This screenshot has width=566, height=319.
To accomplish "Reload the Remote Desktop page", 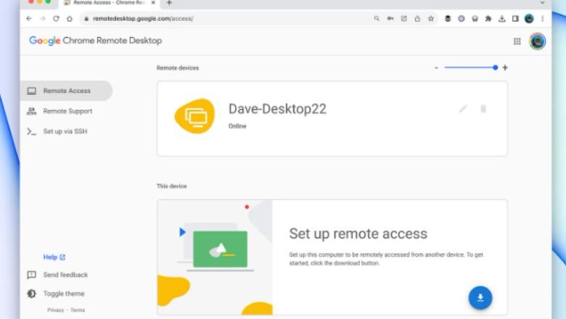I will 56,19.
